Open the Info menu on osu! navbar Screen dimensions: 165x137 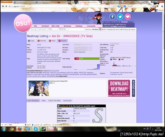pos(35,26)
